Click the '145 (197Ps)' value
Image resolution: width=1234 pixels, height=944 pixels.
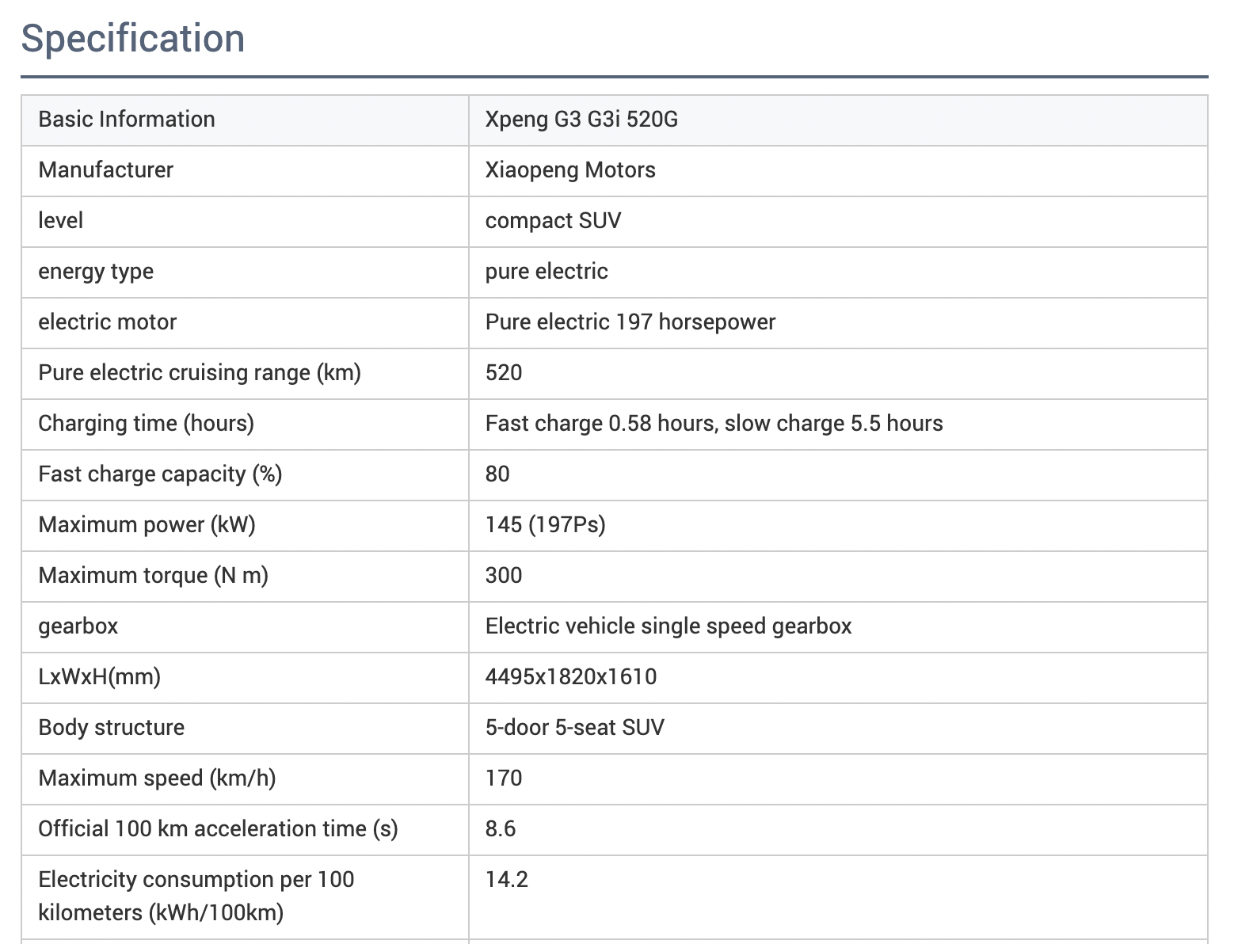point(545,525)
